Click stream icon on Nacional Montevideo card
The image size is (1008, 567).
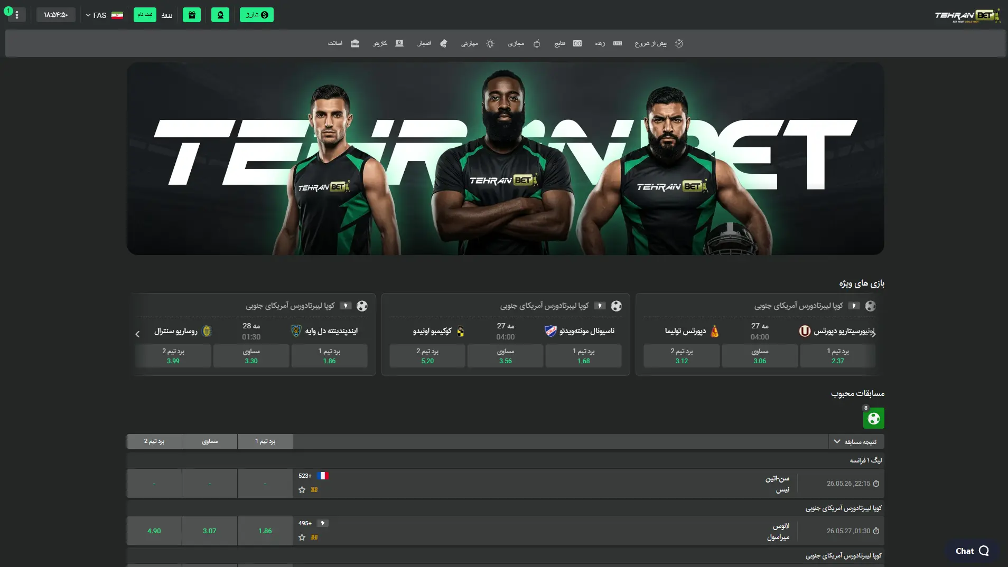(600, 306)
